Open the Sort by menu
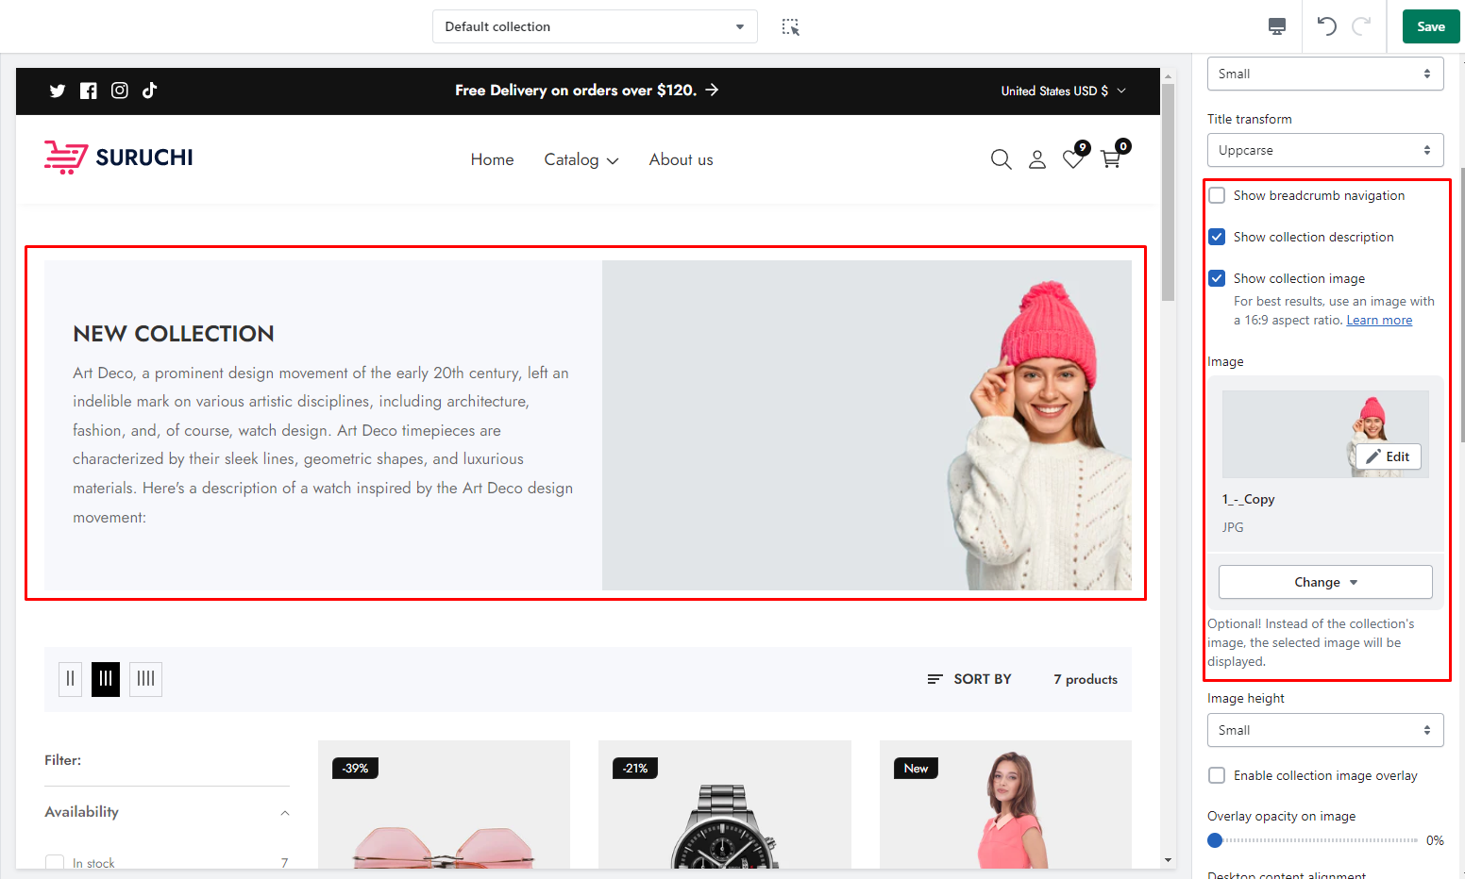The width and height of the screenshot is (1465, 879). pos(969,679)
